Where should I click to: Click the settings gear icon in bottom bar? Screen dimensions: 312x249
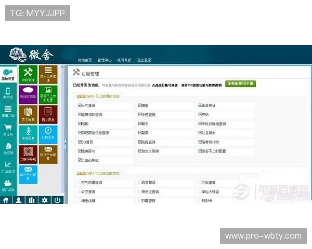pyautogui.click(x=45, y=200)
